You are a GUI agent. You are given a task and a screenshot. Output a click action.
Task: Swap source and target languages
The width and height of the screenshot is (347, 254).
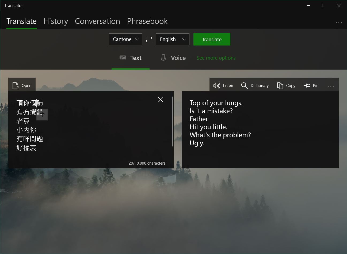coord(149,39)
